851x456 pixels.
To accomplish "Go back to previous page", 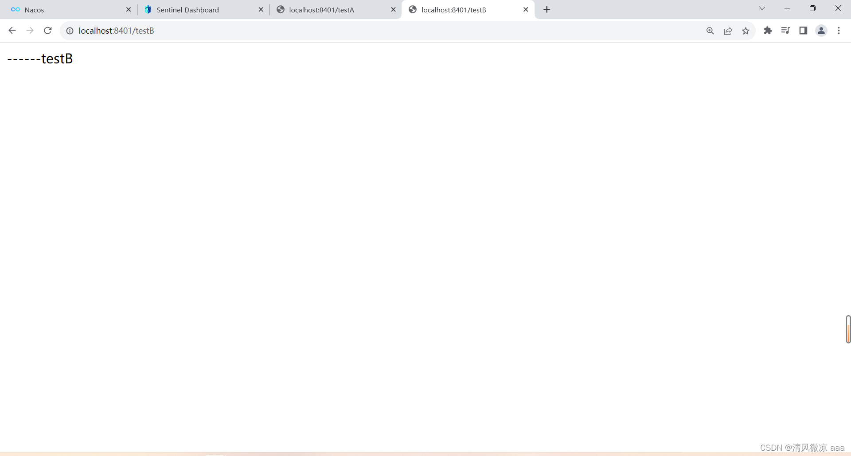I will (x=12, y=31).
